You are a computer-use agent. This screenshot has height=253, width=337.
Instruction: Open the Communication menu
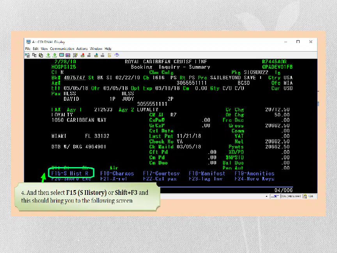coord(62,49)
